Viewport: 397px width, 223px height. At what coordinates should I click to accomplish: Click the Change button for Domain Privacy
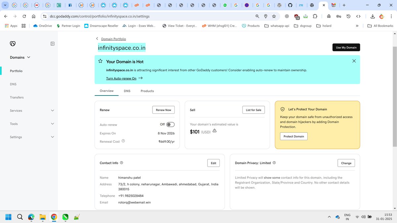[x=346, y=163]
